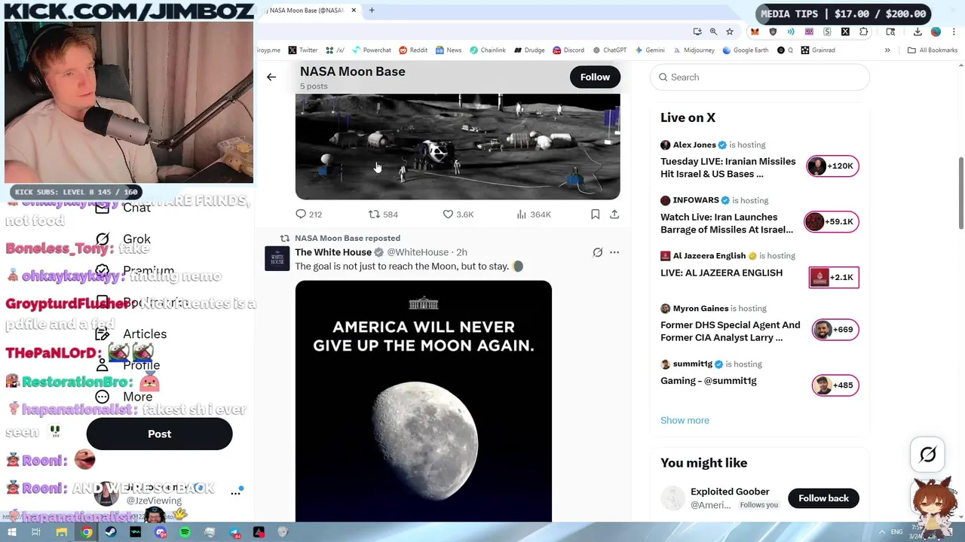The image size is (965, 542).
Task: Compose a new post with the Post button
Action: pyautogui.click(x=159, y=434)
